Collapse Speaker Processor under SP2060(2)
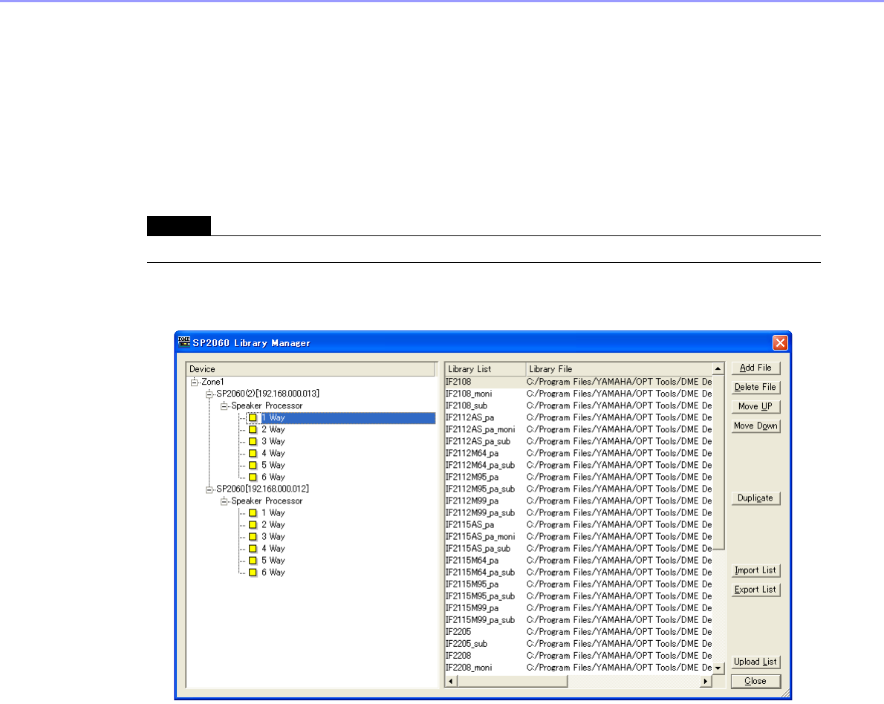Image resolution: width=884 pixels, height=704 pixels. (224, 405)
